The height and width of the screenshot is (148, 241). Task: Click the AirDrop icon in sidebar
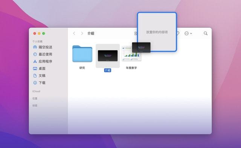click(x=35, y=47)
